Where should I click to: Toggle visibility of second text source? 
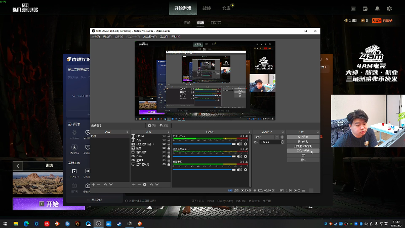164,140
